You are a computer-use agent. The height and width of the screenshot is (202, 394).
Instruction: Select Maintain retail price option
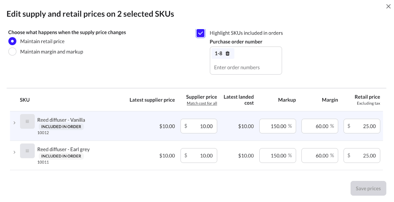point(12,41)
